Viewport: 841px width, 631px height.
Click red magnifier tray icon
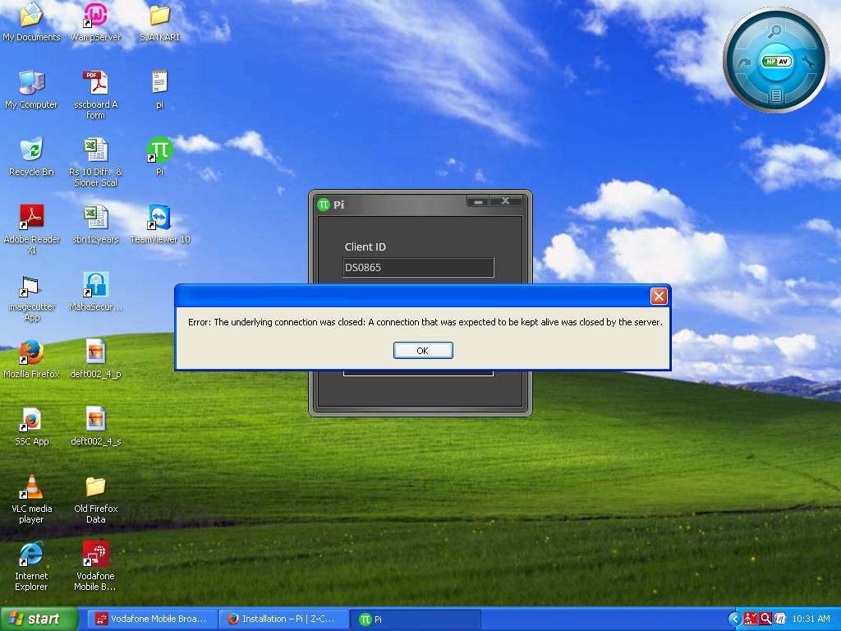pyautogui.click(x=765, y=619)
